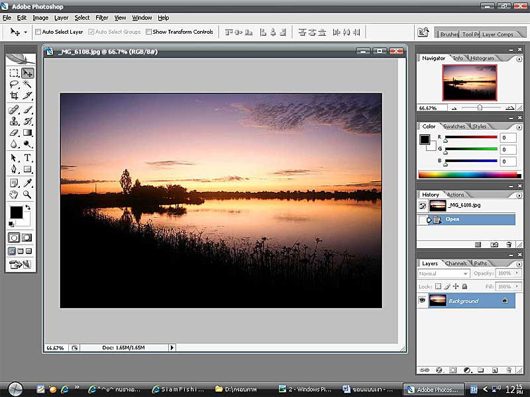The image size is (530, 397).
Task: Open the Opacity slider arrow
Action: click(517, 273)
